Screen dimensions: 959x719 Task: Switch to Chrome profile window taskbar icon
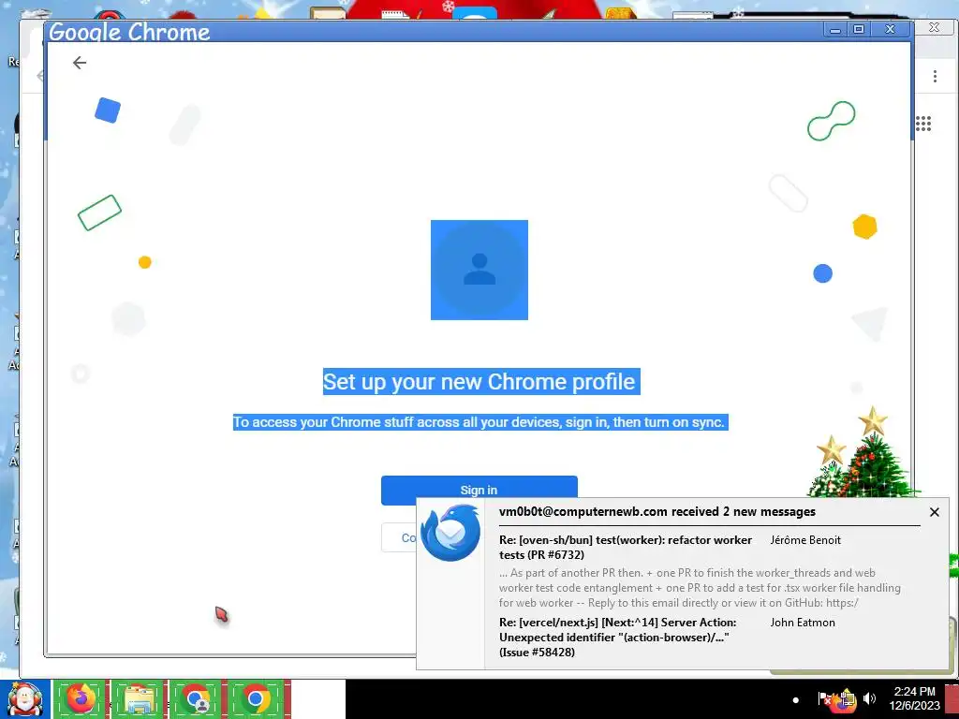click(197, 699)
